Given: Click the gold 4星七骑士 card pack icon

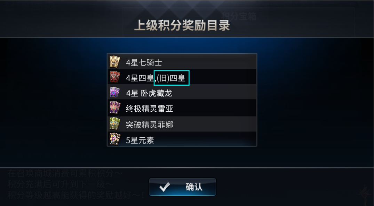Looking at the screenshot, I should point(115,62).
